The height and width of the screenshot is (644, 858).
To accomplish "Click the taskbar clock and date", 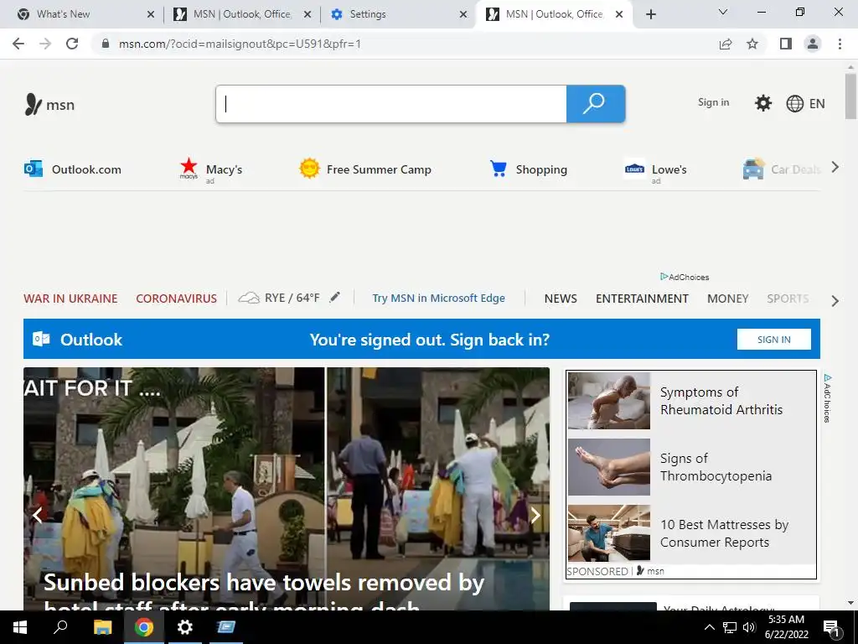I will 786,627.
